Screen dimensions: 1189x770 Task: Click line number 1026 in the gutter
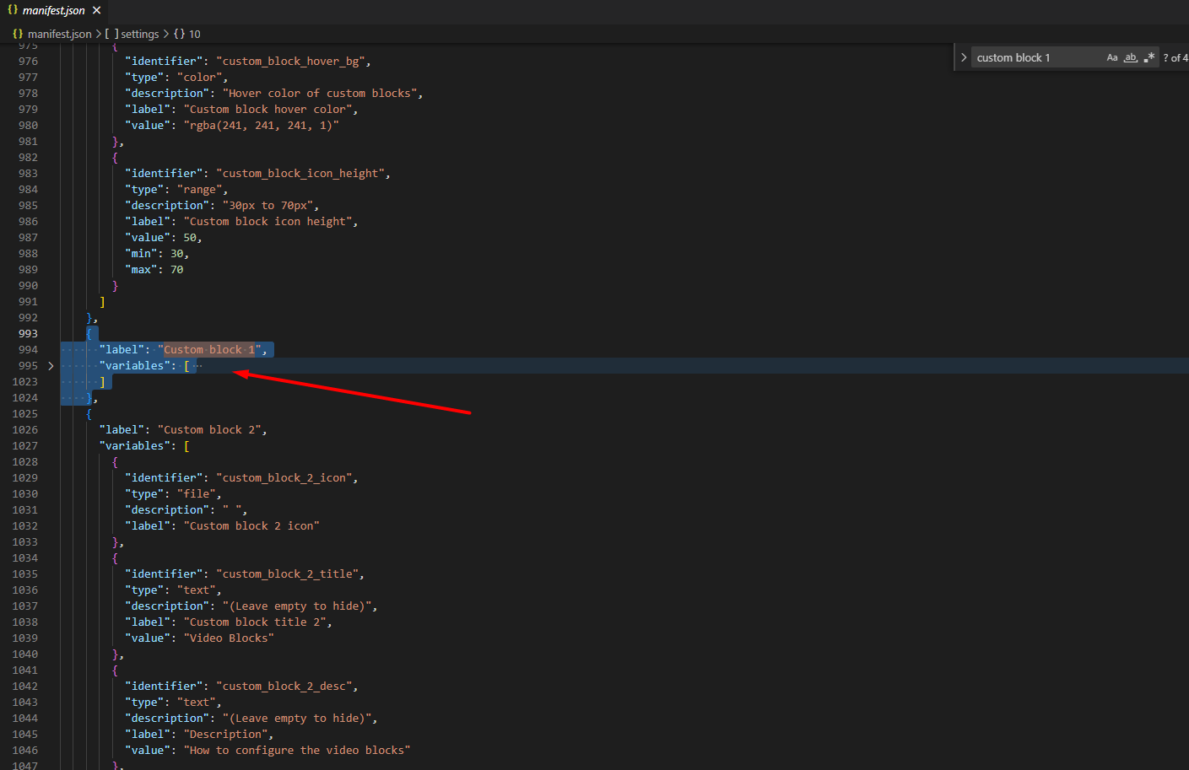pos(25,430)
